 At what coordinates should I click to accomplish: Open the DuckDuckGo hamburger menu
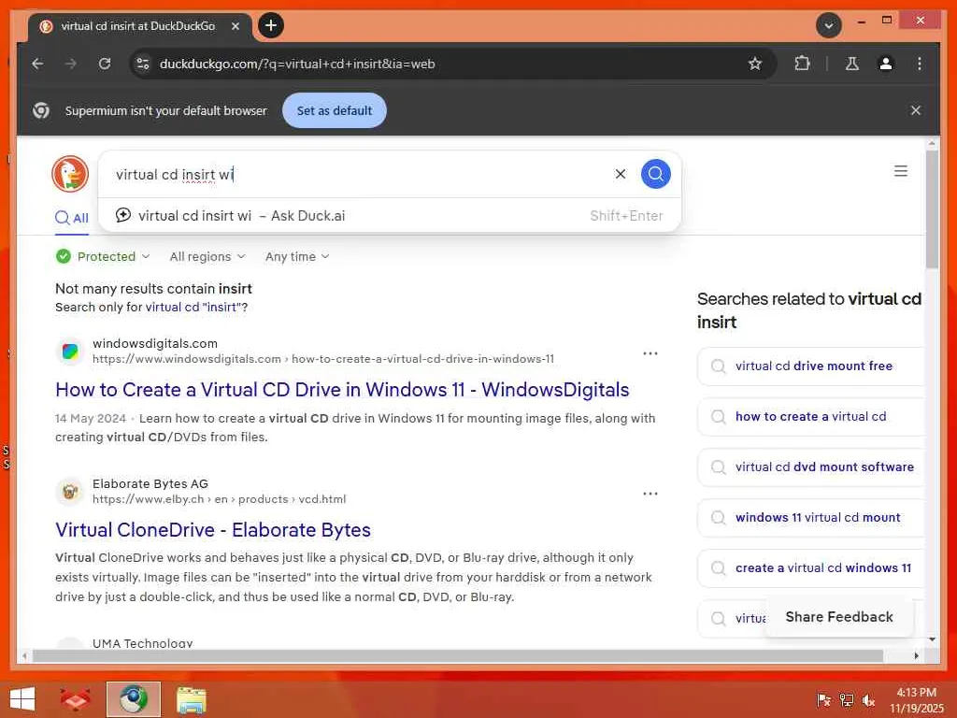click(901, 171)
